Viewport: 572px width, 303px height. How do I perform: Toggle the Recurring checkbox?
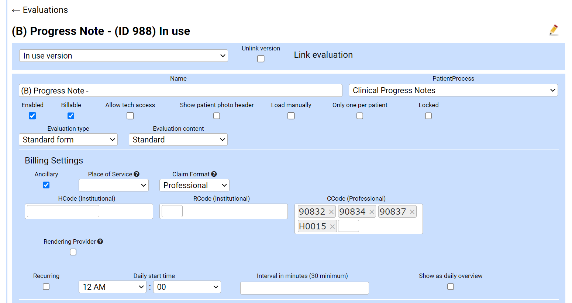point(46,286)
